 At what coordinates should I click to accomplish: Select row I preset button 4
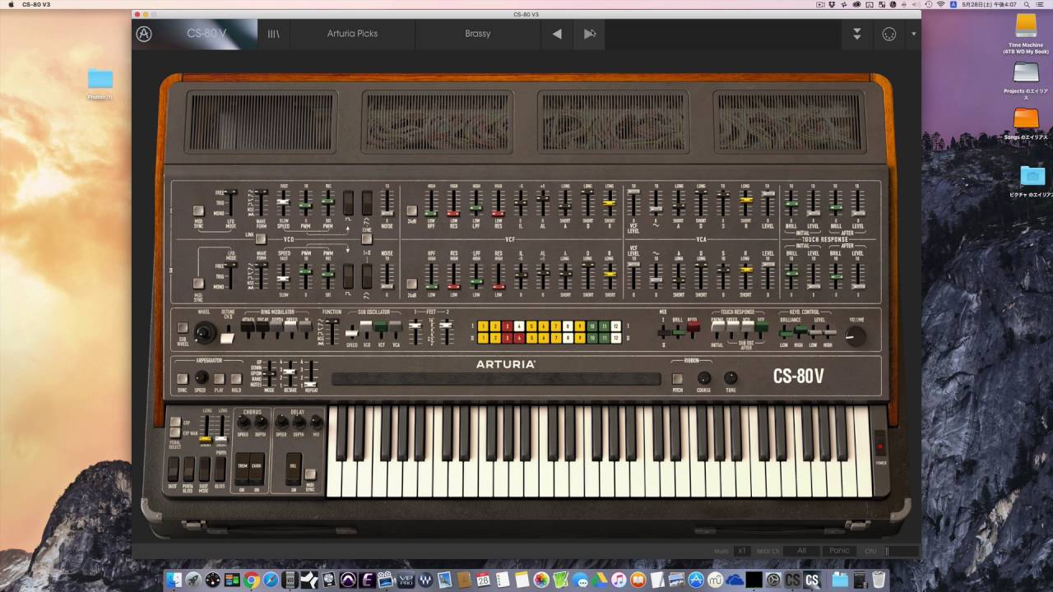[518, 326]
